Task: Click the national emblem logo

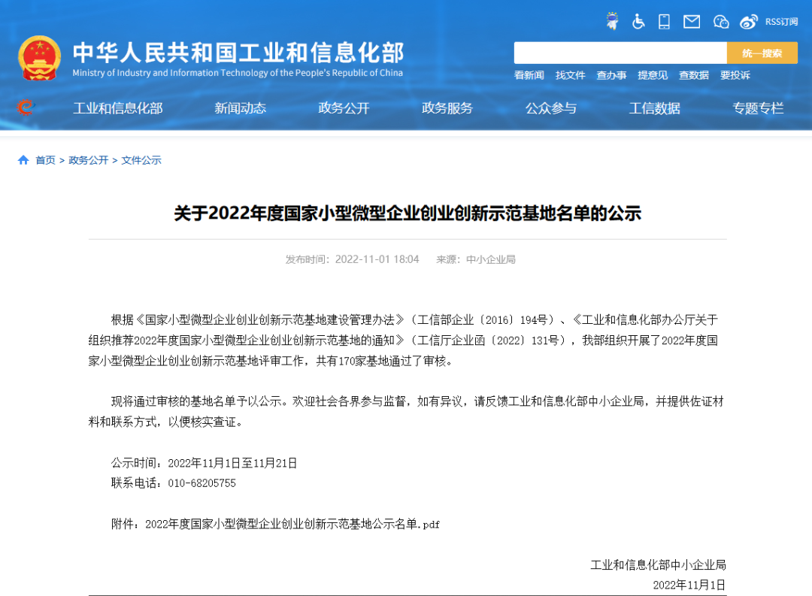Action: pyautogui.click(x=39, y=58)
